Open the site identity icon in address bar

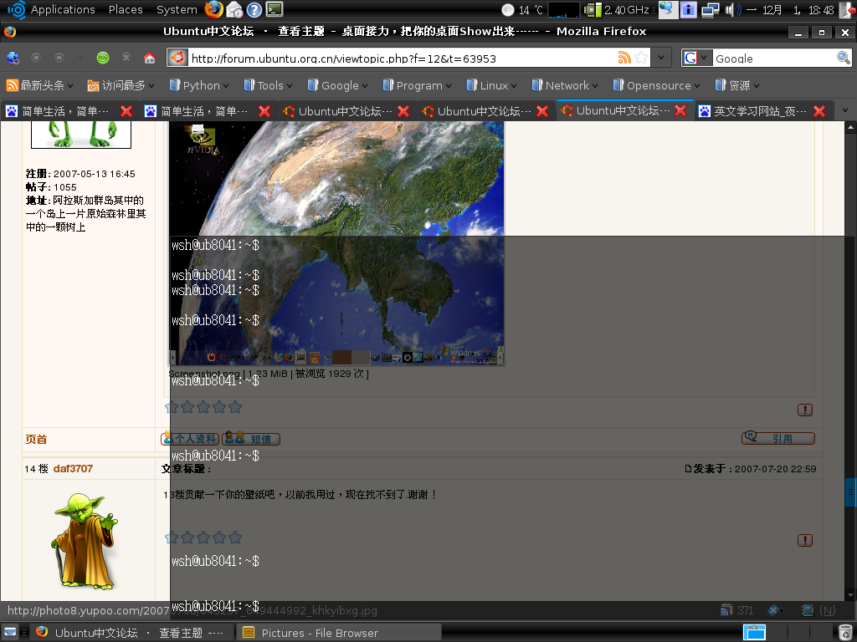pos(177,58)
